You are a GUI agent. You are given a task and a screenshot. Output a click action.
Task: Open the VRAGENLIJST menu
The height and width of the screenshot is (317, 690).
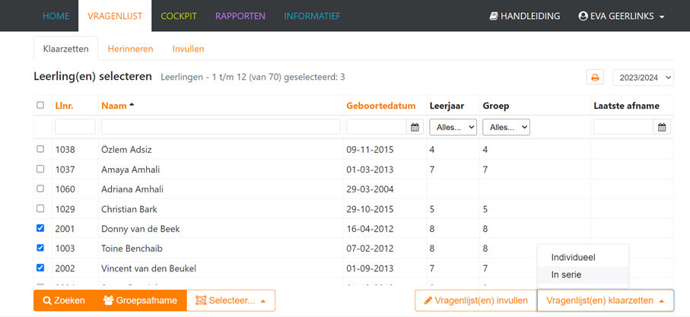(x=115, y=16)
